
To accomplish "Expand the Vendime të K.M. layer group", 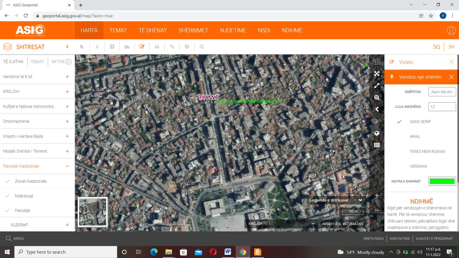I will click(x=67, y=77).
